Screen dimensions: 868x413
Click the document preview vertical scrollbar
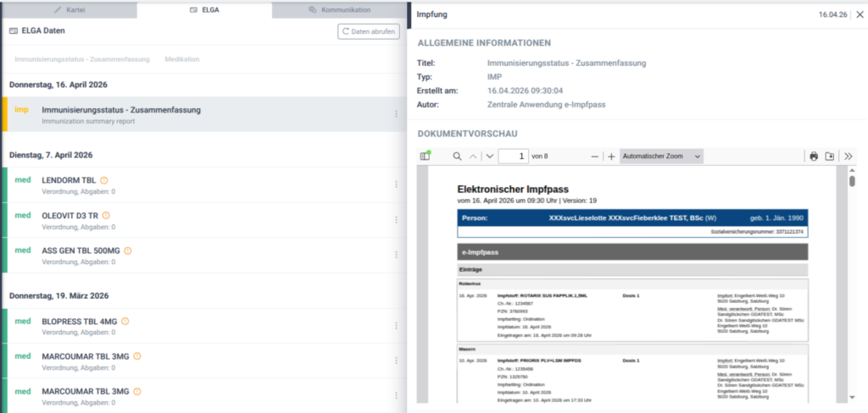852,254
